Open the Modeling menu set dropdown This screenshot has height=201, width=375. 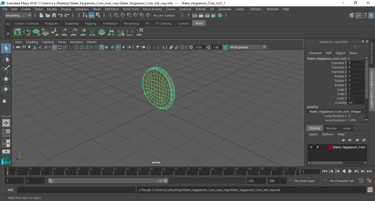click(x=18, y=15)
